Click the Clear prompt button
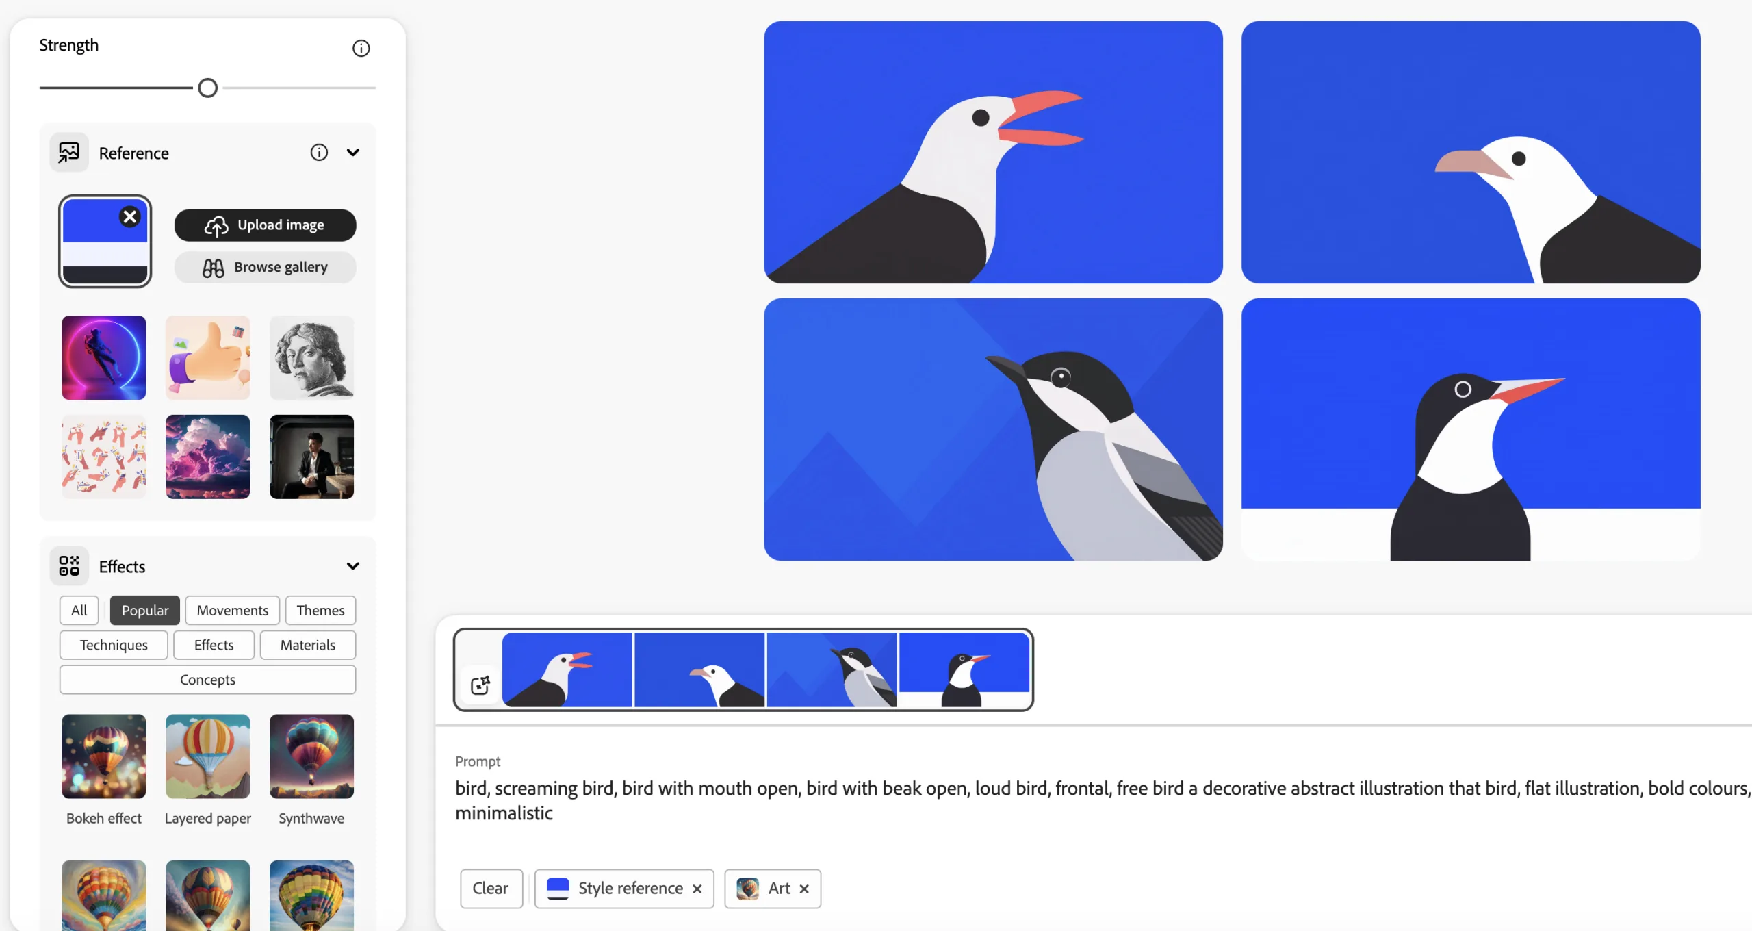The height and width of the screenshot is (931, 1752). (x=489, y=887)
